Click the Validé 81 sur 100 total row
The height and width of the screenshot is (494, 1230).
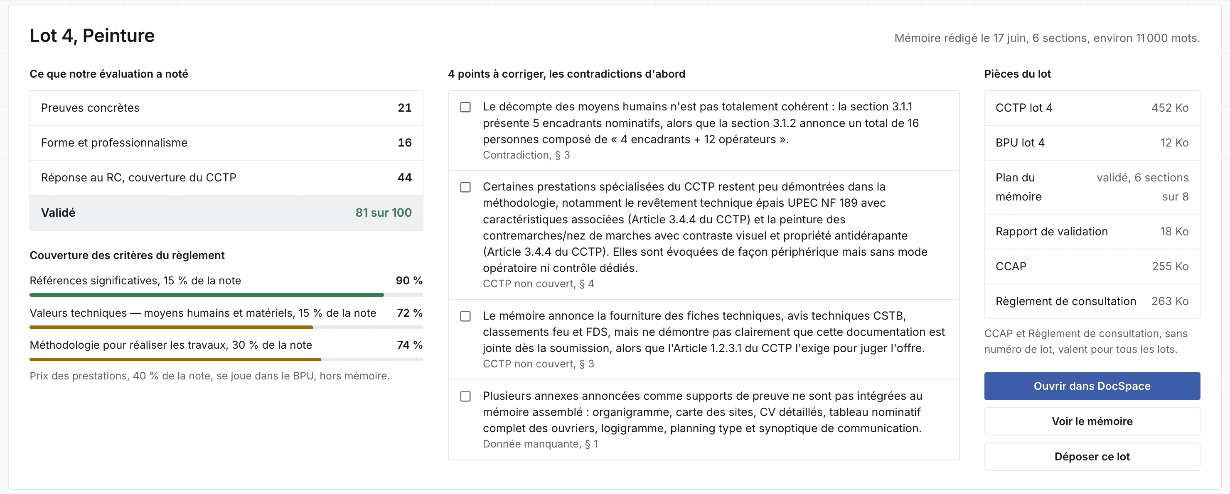[226, 213]
